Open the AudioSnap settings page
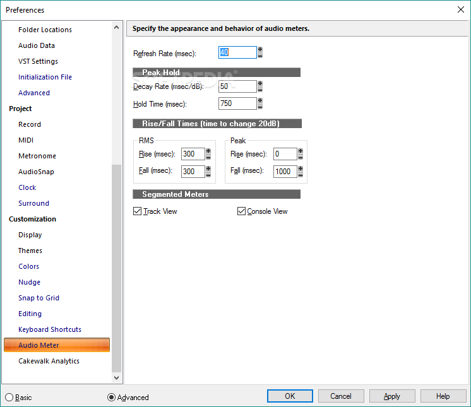Viewport: 471px width, 407px height. click(x=36, y=172)
